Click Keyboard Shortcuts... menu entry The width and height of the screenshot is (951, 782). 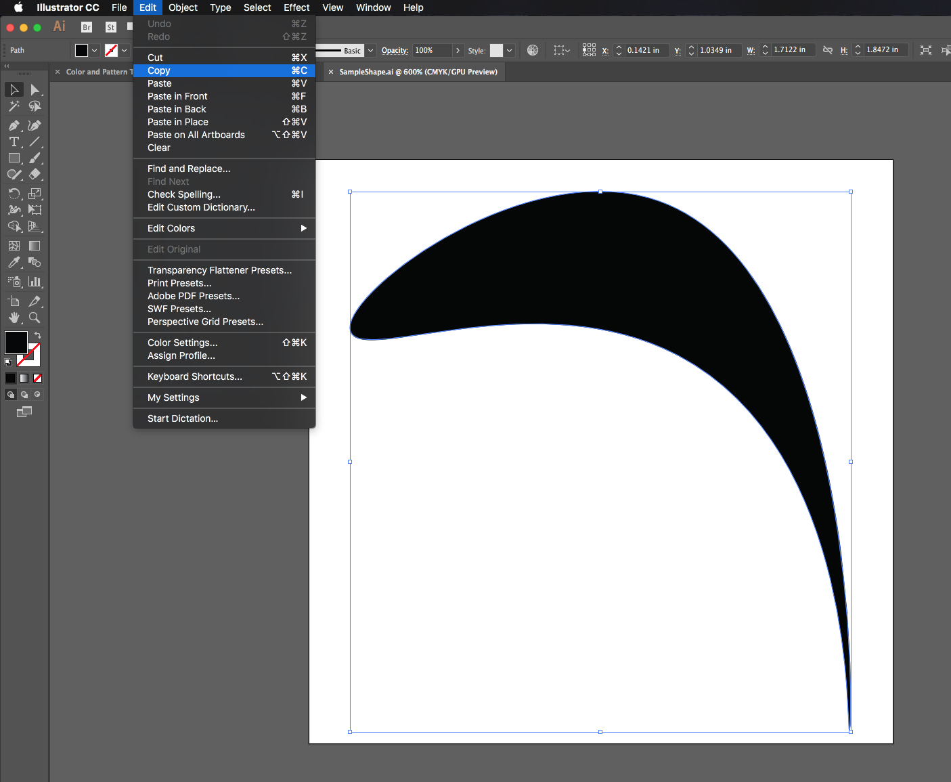[195, 376]
